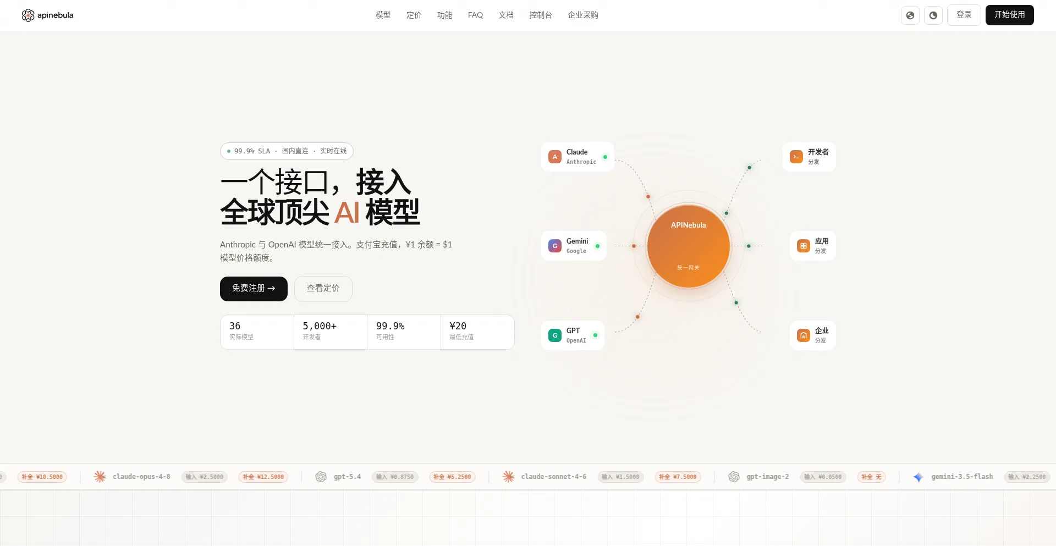The height and width of the screenshot is (546, 1056).
Task: Click the 开始使用 get started button
Action: pyautogui.click(x=1010, y=15)
